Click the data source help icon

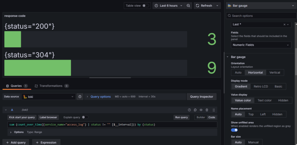tap(80, 97)
